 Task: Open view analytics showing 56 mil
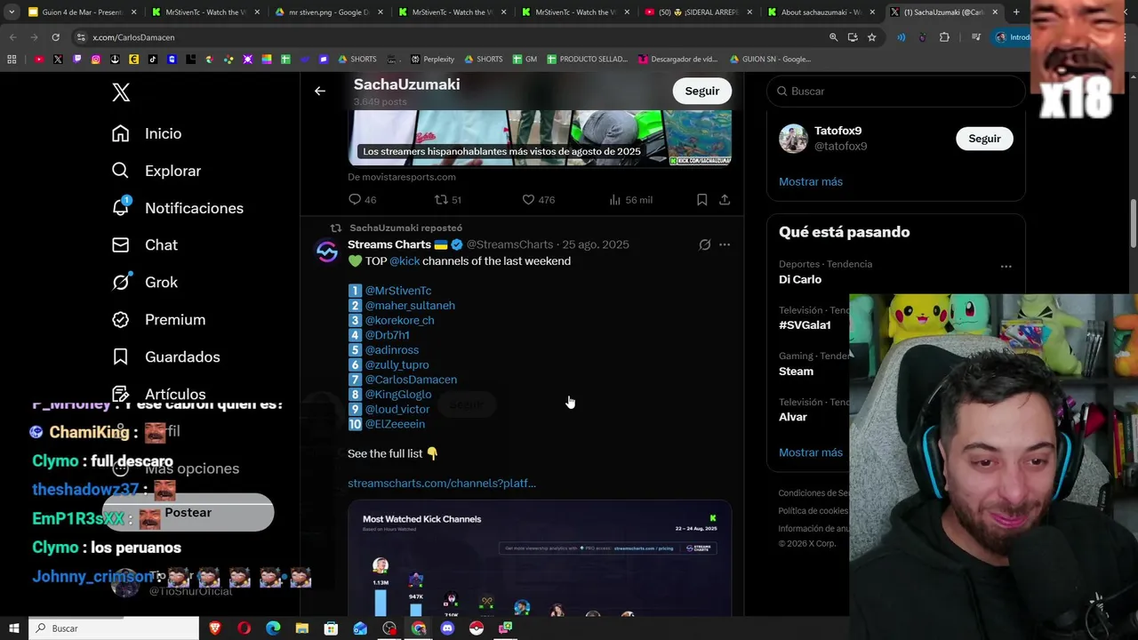(630, 200)
